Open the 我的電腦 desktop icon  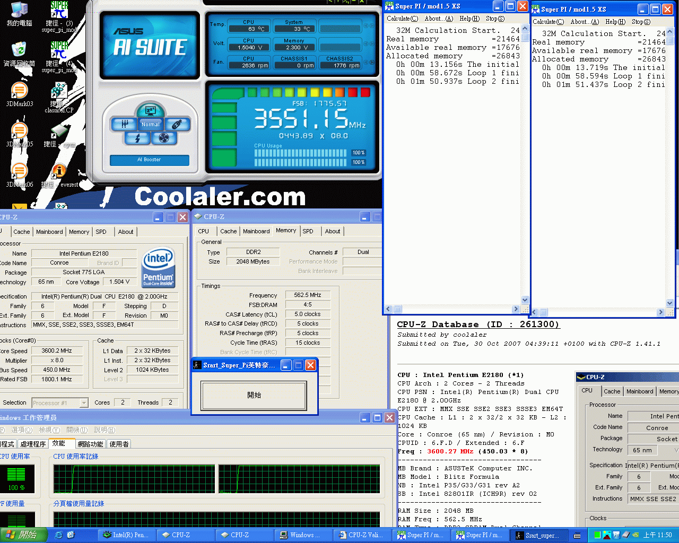coord(19,14)
